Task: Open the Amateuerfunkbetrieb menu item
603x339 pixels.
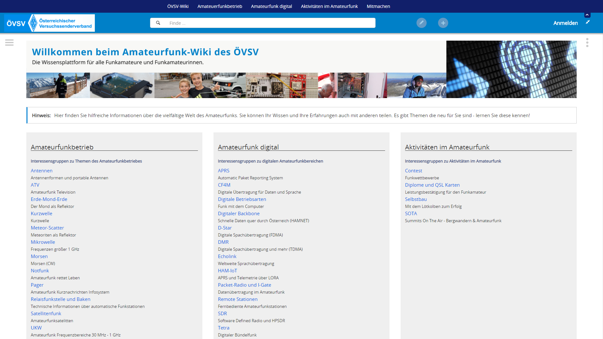Action: pyautogui.click(x=220, y=6)
